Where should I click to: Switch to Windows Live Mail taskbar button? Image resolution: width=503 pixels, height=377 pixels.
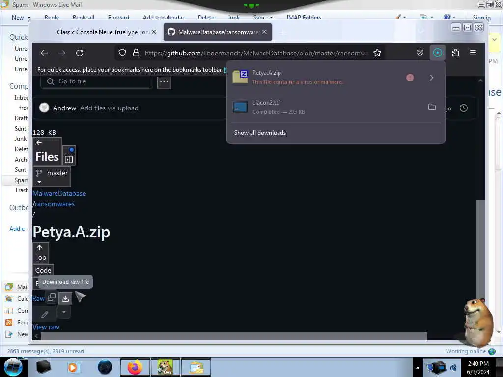coord(196,367)
